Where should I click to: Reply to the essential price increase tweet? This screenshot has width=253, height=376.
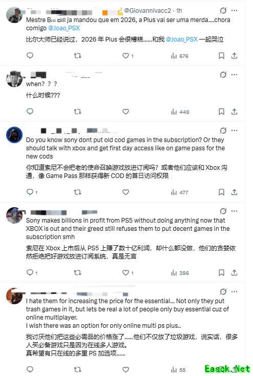30,369
